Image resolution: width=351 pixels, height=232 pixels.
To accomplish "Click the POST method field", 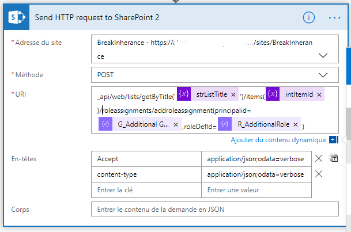I will (x=214, y=75).
